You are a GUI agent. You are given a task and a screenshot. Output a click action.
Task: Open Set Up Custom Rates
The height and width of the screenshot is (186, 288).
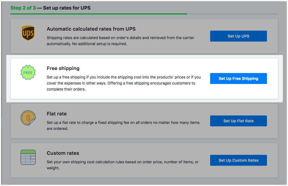pos(238,160)
